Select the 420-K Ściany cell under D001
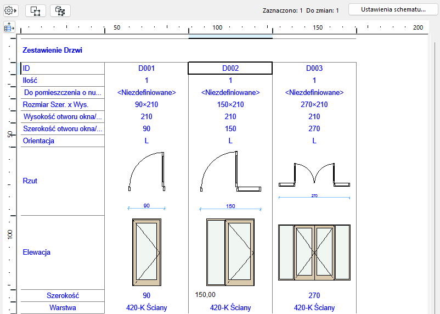440x314 pixels. [x=146, y=307]
